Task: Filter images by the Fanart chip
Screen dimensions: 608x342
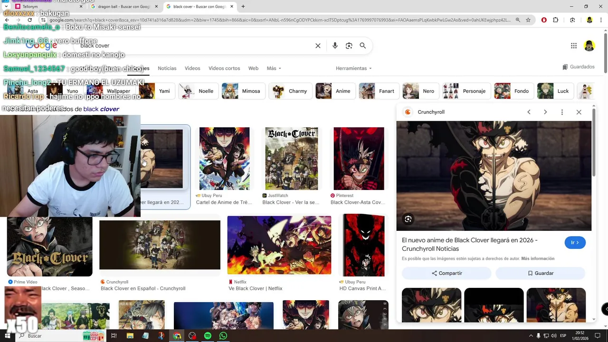Action: 379,91
